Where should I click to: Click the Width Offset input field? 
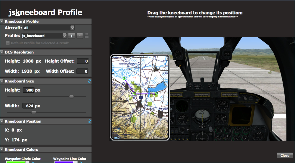(82, 71)
